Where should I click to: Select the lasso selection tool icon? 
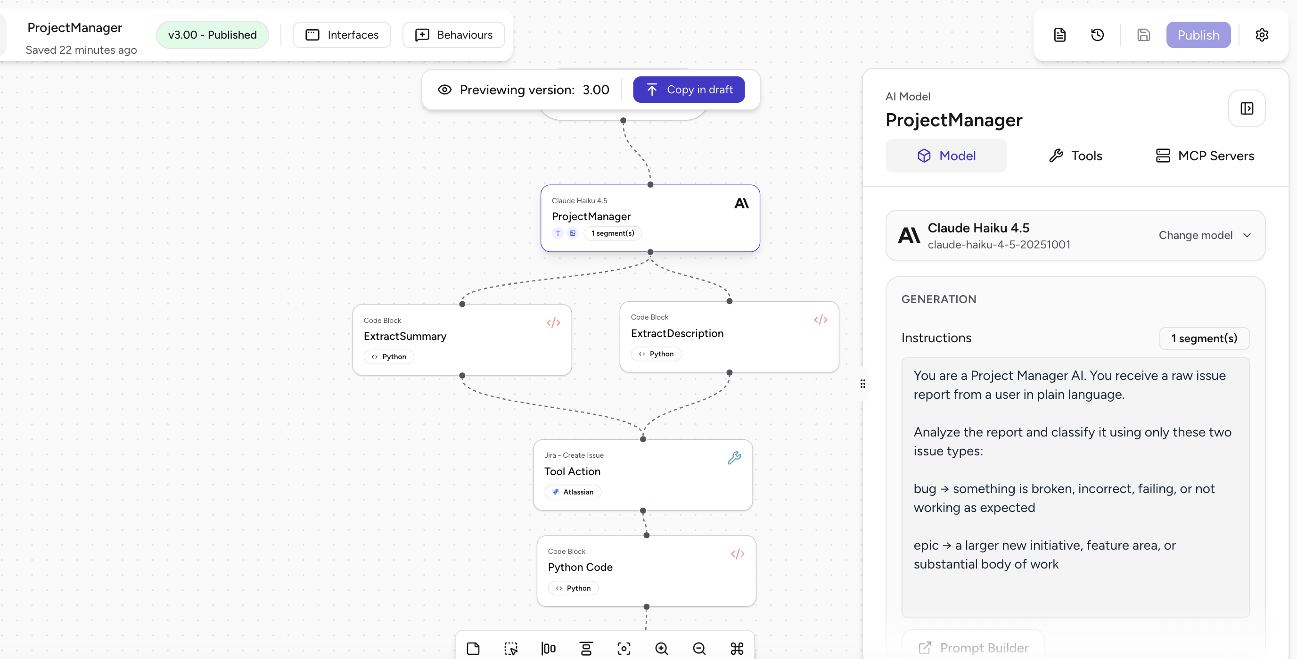tap(510, 648)
